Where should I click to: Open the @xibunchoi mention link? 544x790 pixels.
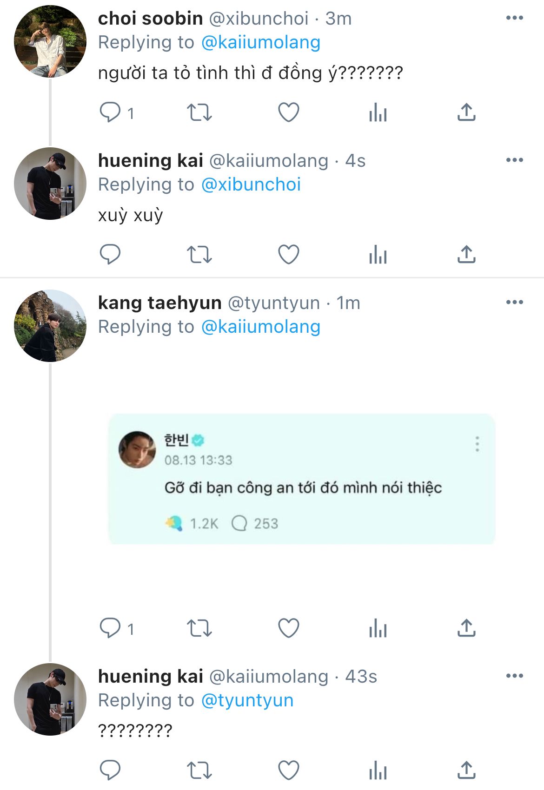pyautogui.click(x=251, y=184)
